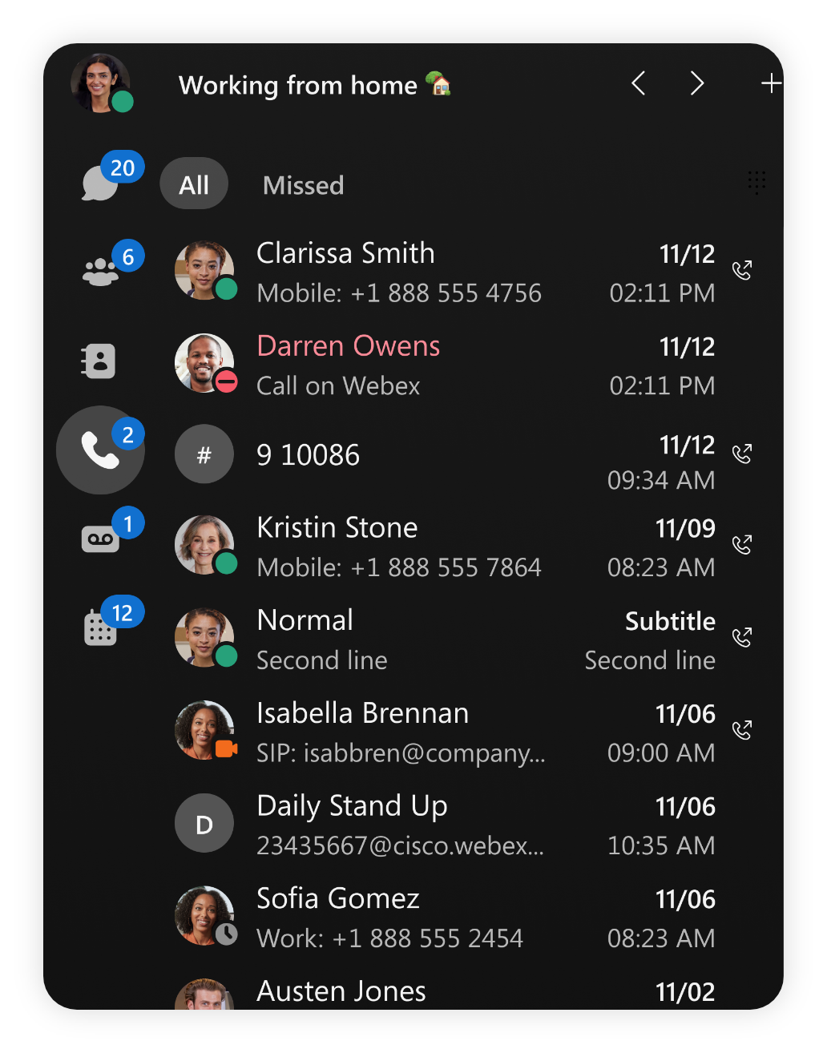
Task: Open the Meetings calendar icon
Action: pyautogui.click(x=100, y=628)
